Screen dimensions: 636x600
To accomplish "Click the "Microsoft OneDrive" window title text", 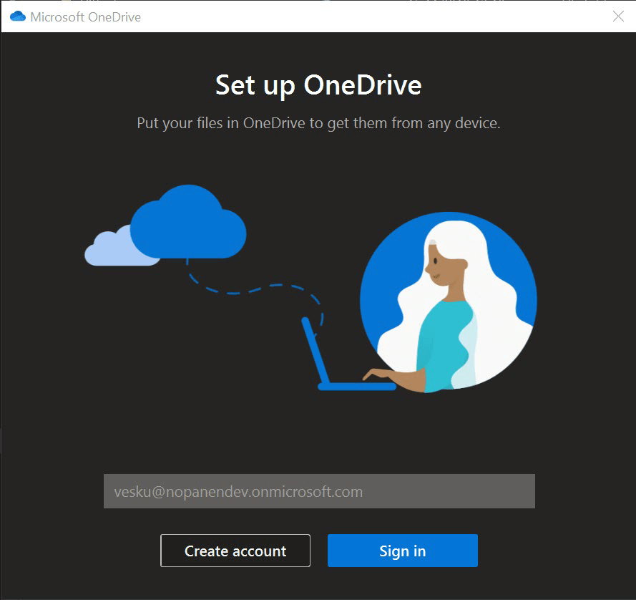I will click(x=85, y=16).
